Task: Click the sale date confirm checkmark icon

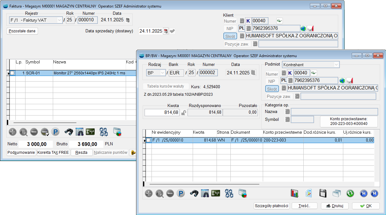Action: (173, 31)
